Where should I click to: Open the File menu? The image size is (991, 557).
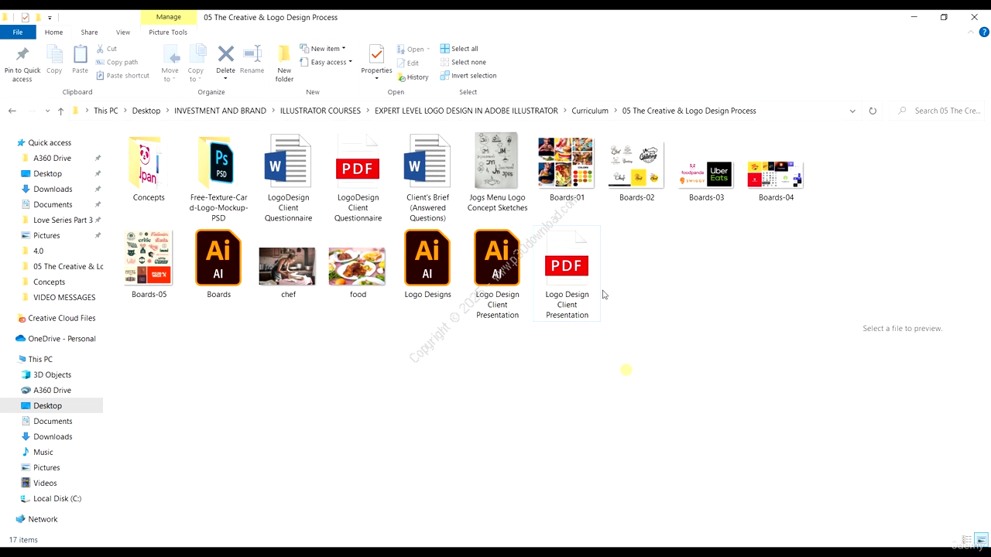[17, 32]
